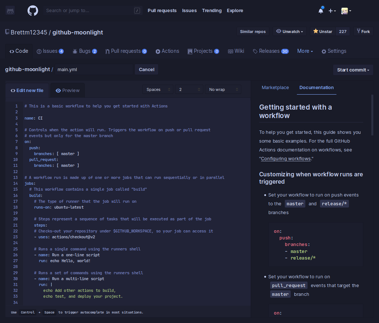The height and width of the screenshot is (323, 379).
Task: Open the Spaces indent mode dropdown
Action: (158, 89)
